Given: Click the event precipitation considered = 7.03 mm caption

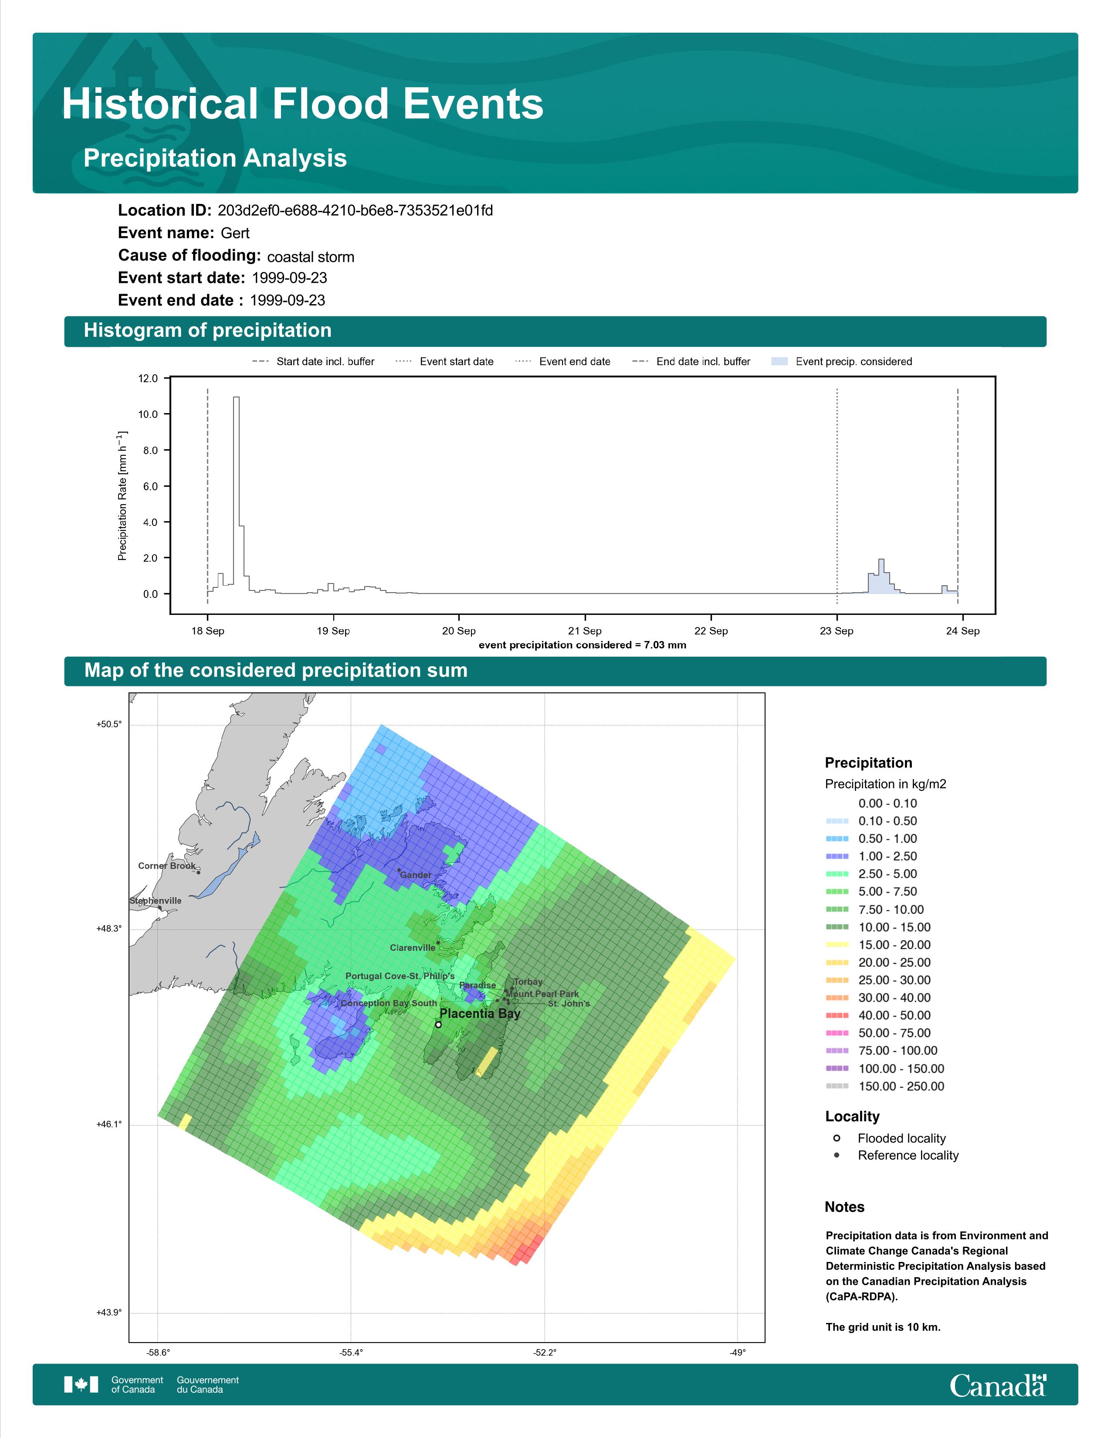Looking at the screenshot, I should (583, 645).
